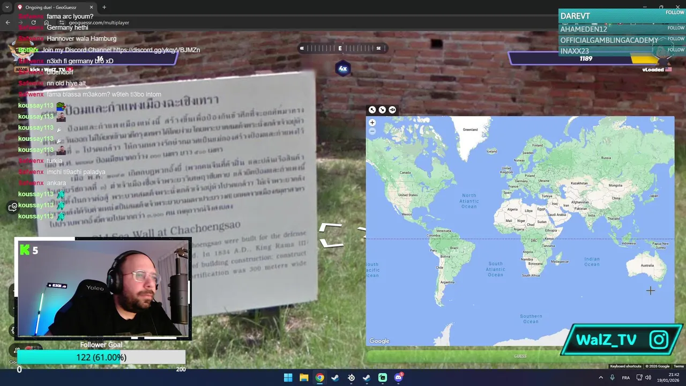Open the green chat app taskbar icon
The height and width of the screenshot is (386, 686).
[x=383, y=377]
